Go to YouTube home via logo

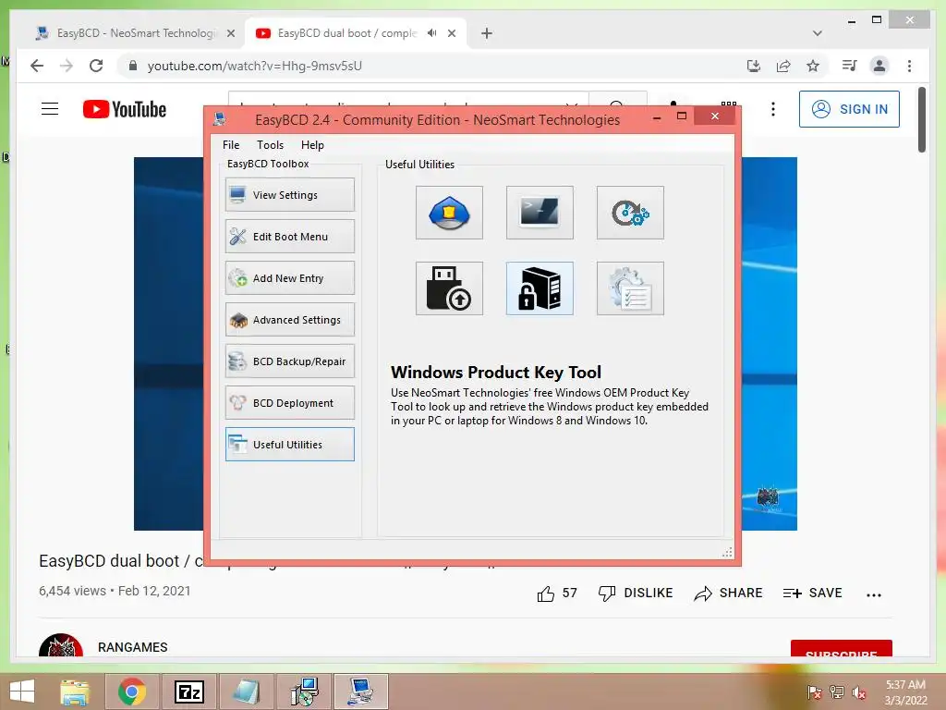point(125,109)
